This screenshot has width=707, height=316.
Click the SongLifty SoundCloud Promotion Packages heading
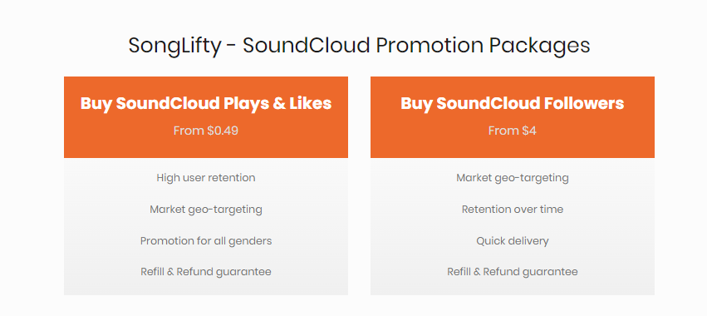click(x=359, y=46)
